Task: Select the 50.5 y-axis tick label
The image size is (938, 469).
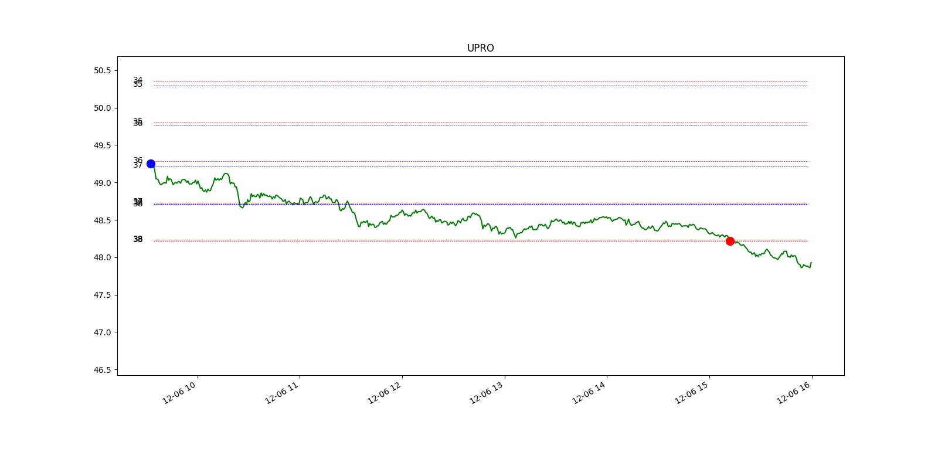Action: click(102, 70)
